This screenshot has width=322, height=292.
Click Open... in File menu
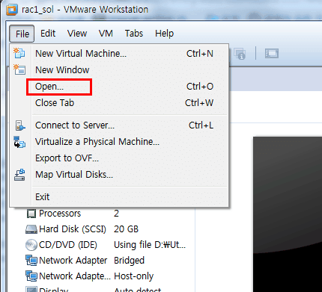[119, 87]
